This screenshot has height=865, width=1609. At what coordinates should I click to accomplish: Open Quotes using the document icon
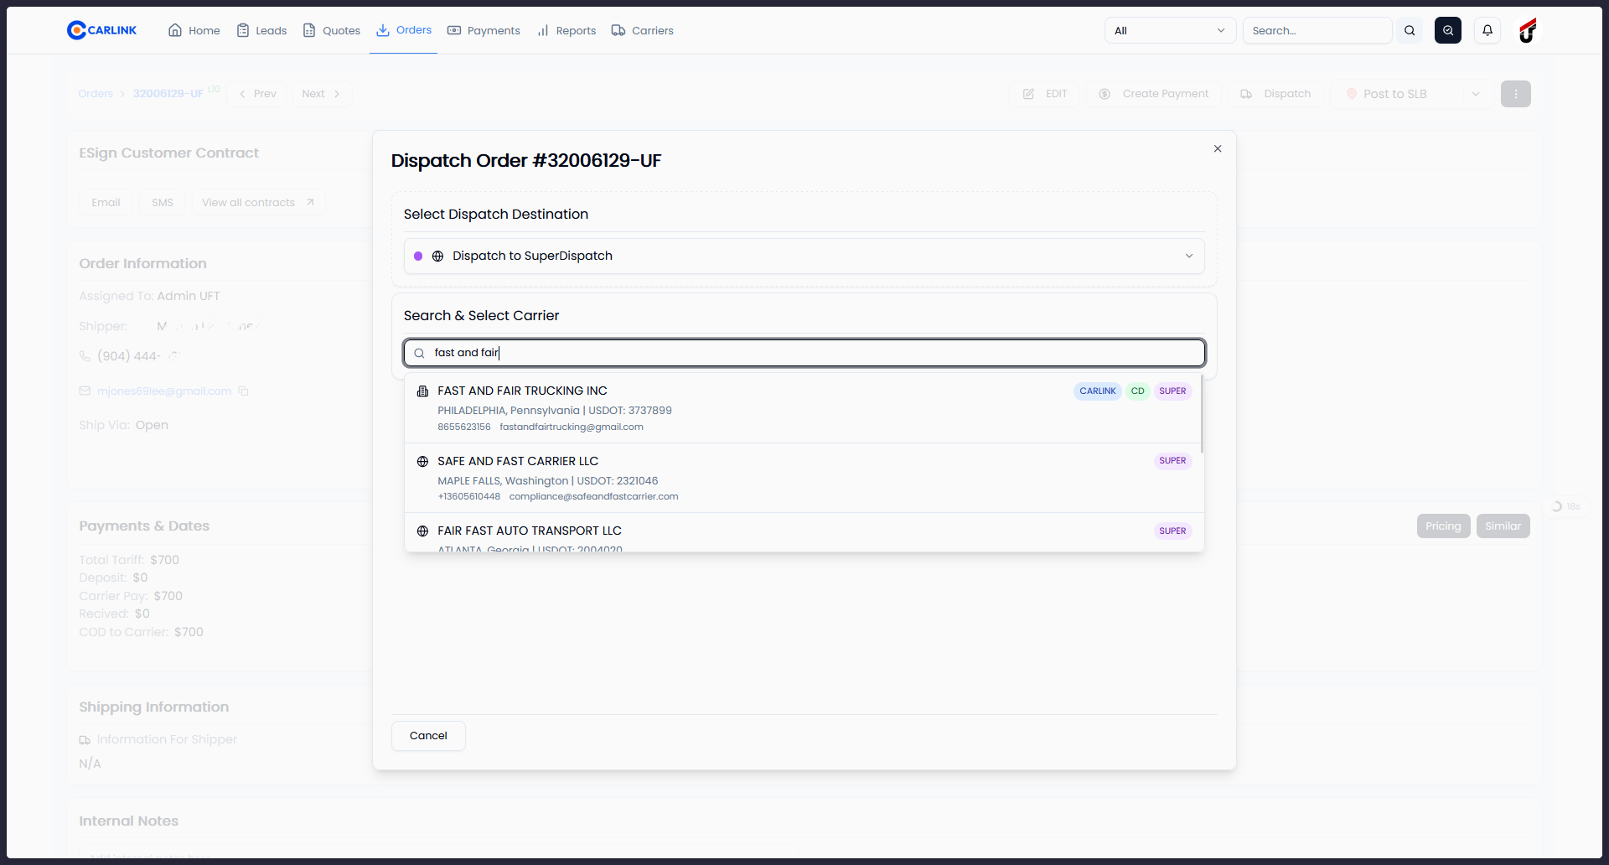[311, 30]
